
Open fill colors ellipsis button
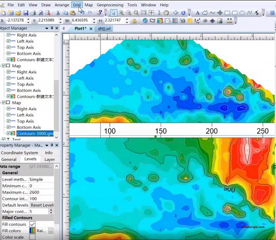51,231
